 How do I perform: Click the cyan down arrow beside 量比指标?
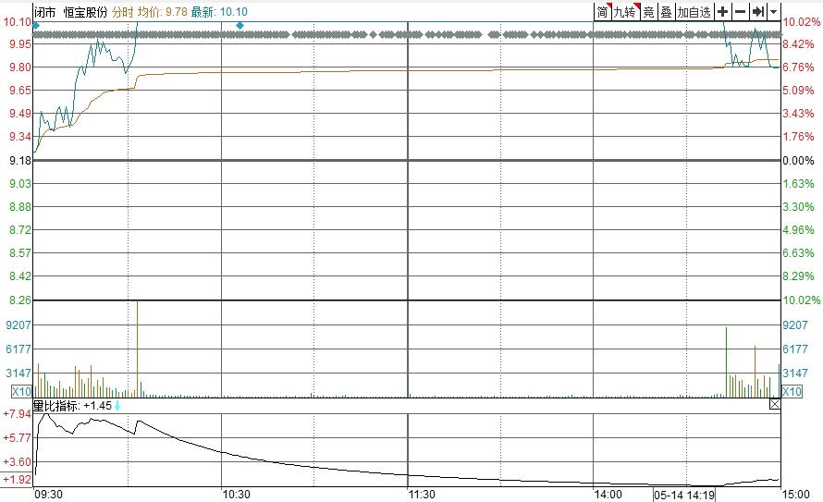(x=117, y=406)
